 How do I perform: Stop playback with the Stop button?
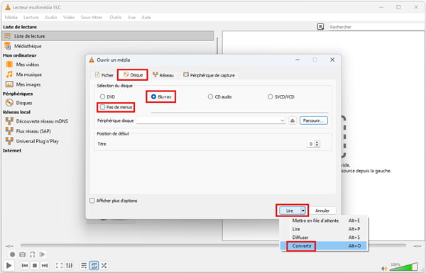tap(35, 265)
